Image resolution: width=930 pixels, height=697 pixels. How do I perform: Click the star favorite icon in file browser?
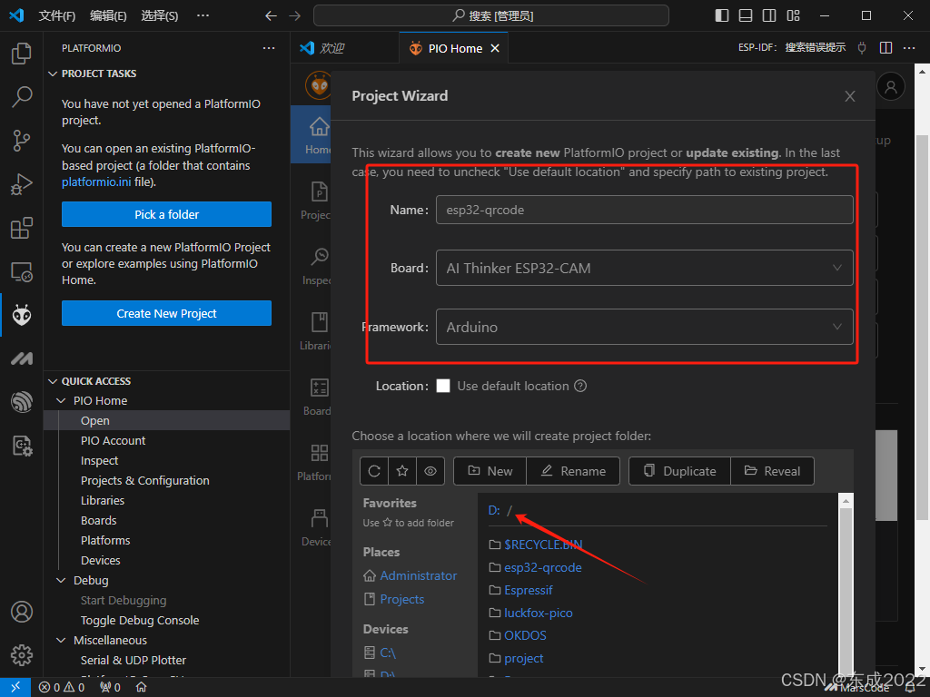point(402,471)
